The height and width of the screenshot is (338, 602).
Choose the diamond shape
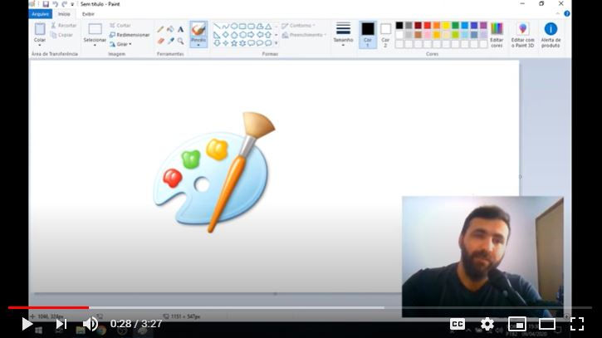click(x=225, y=35)
